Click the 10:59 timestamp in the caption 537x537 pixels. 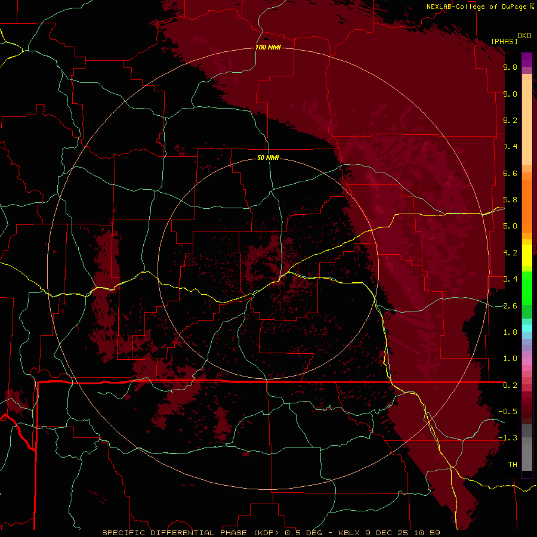(x=427, y=533)
